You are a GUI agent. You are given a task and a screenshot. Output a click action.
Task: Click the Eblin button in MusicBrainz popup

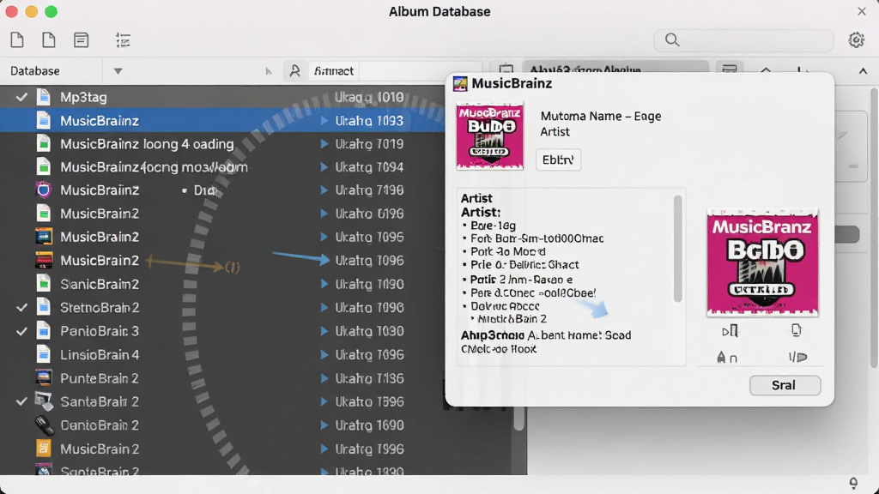(558, 160)
